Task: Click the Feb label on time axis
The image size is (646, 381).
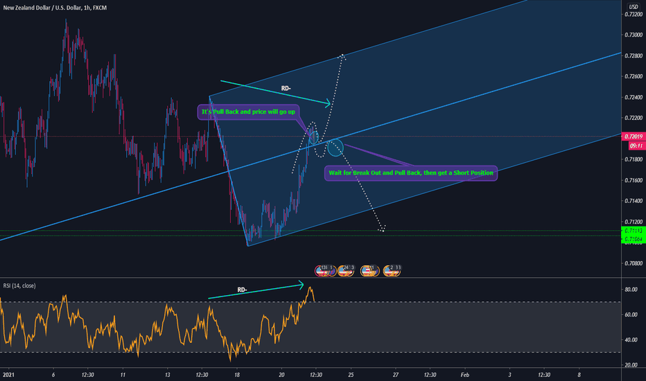Action: [464, 375]
